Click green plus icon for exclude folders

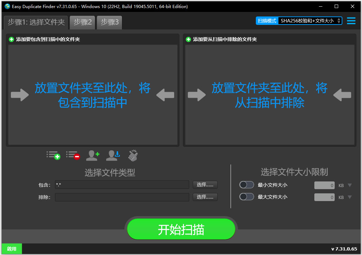pos(189,40)
